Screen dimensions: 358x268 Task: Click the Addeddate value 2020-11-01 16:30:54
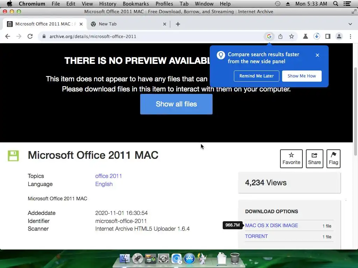121,213
